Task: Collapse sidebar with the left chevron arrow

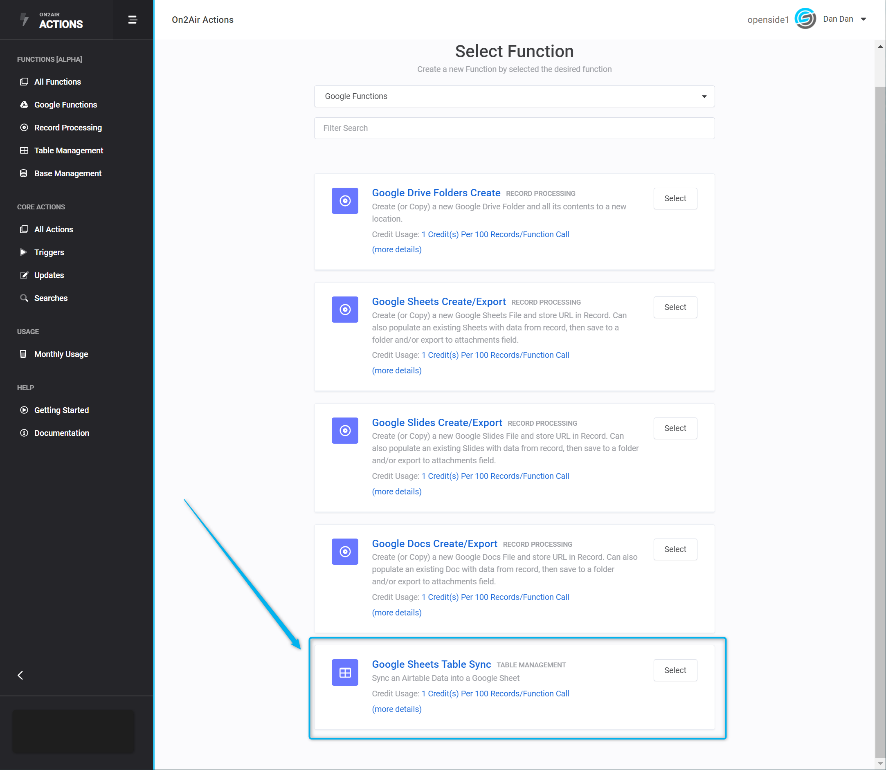Action: pyautogui.click(x=20, y=675)
